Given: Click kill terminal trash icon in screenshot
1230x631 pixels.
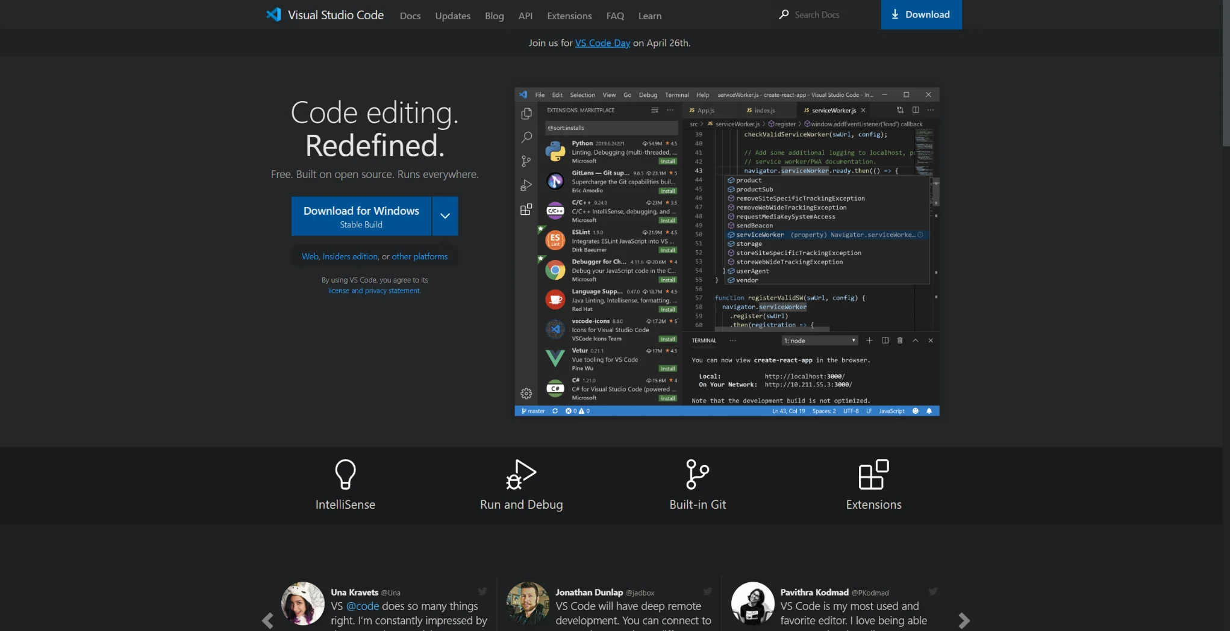Looking at the screenshot, I should tap(900, 340).
